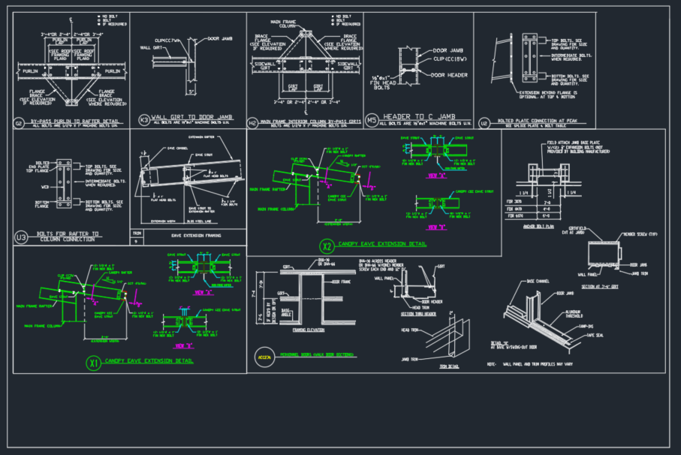Viewport: 681px width, 455px height.
Task: Click the "EAVE EXTENSION FRAMING" title text
Action: pos(196,235)
